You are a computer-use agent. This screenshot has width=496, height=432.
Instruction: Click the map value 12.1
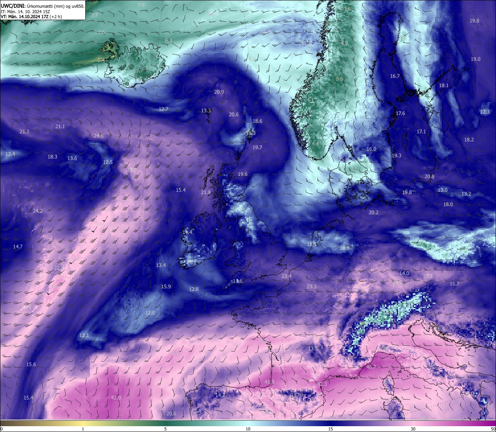click(84, 335)
